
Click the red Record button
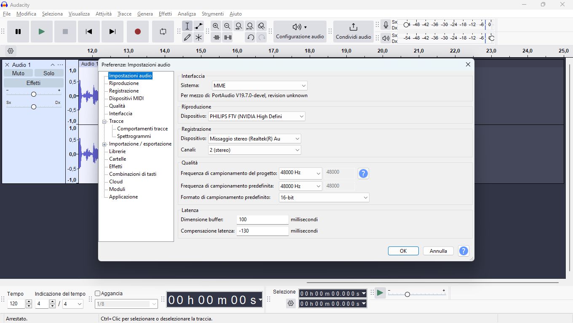(x=137, y=32)
